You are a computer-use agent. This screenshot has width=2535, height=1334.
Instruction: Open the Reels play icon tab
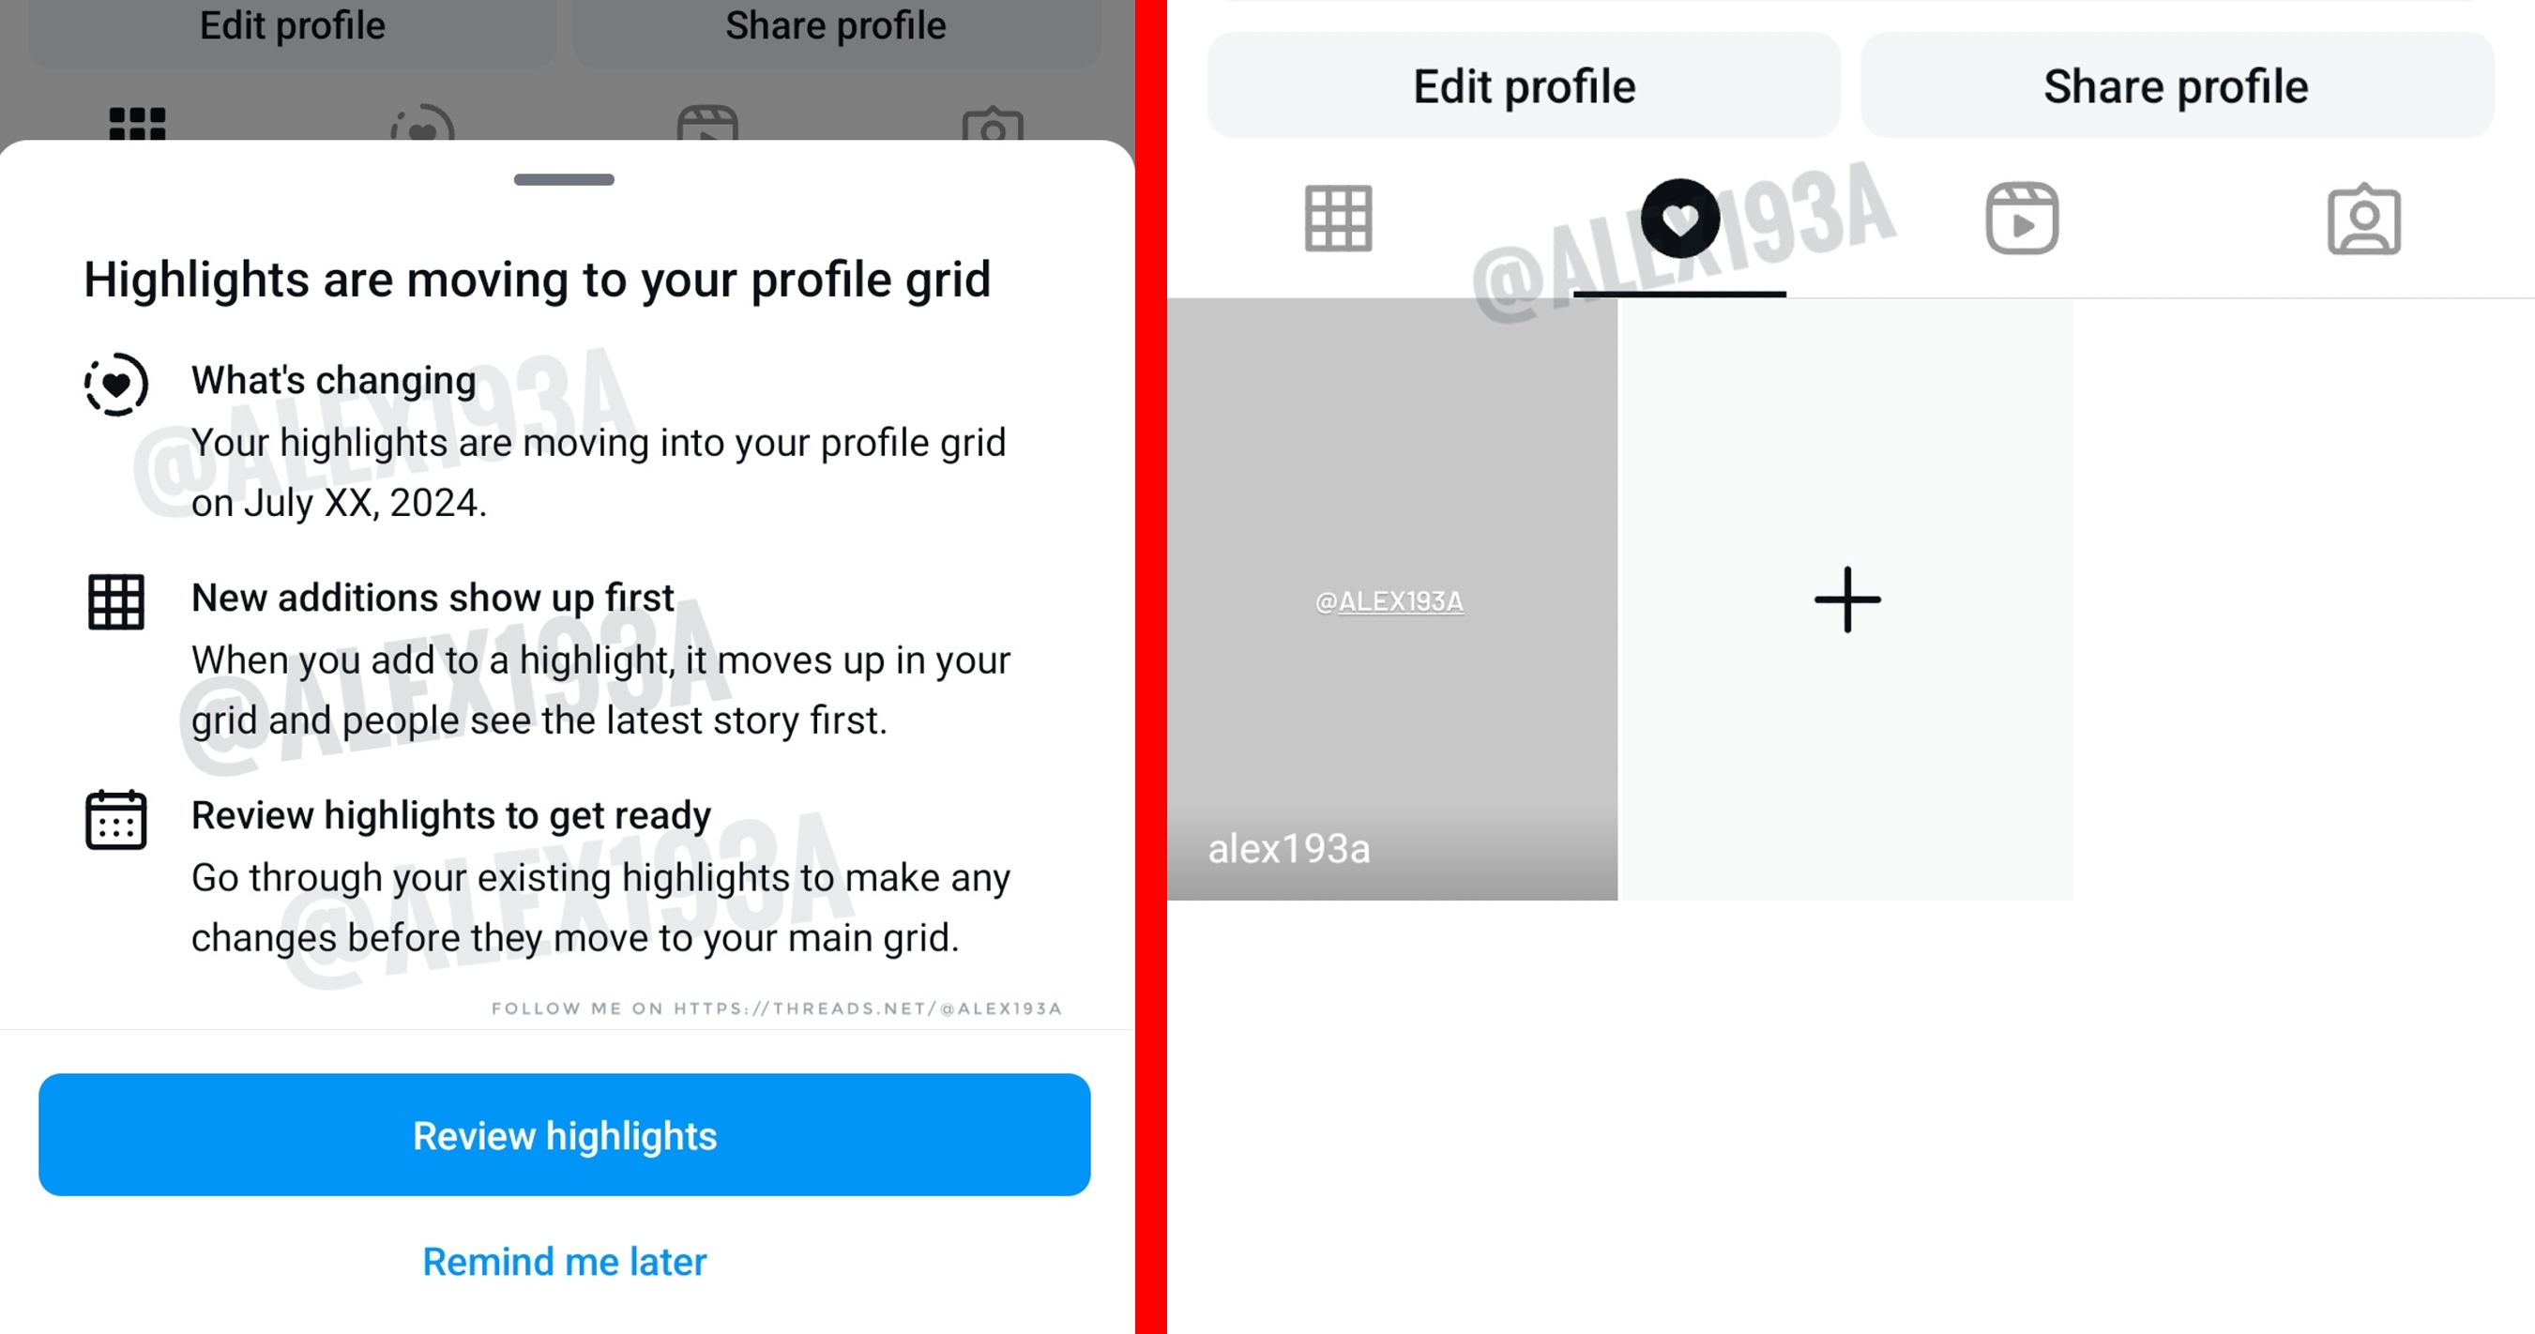point(2024,220)
